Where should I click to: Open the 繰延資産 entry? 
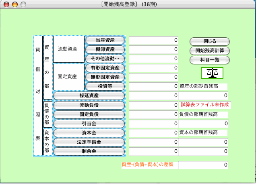tap(89, 96)
